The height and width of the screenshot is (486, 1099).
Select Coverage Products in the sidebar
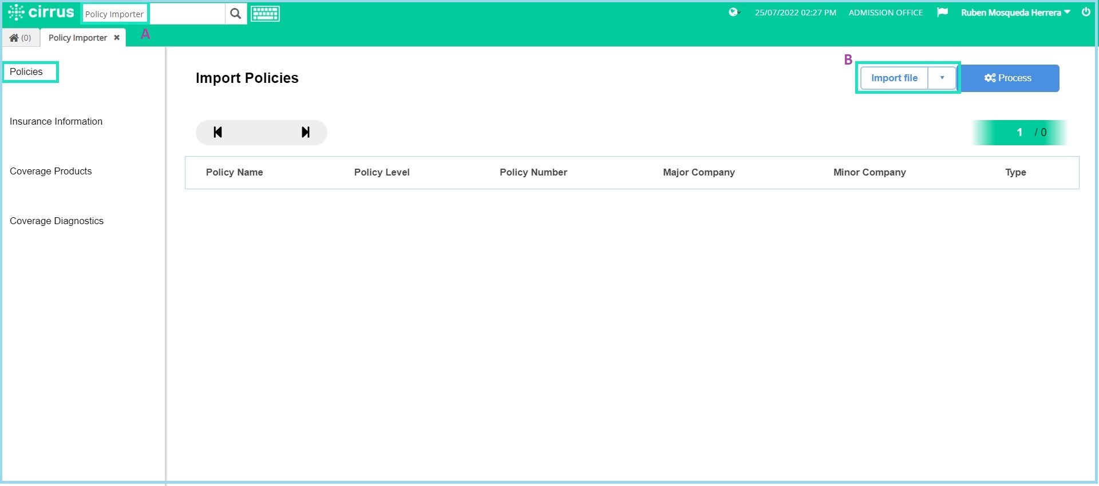tap(50, 171)
